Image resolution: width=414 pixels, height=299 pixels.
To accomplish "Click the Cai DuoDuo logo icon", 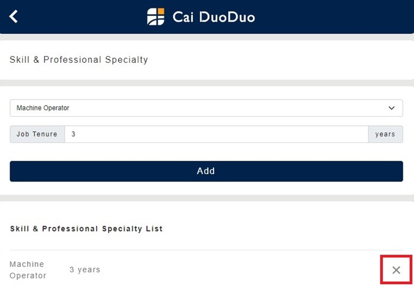I will (156, 17).
